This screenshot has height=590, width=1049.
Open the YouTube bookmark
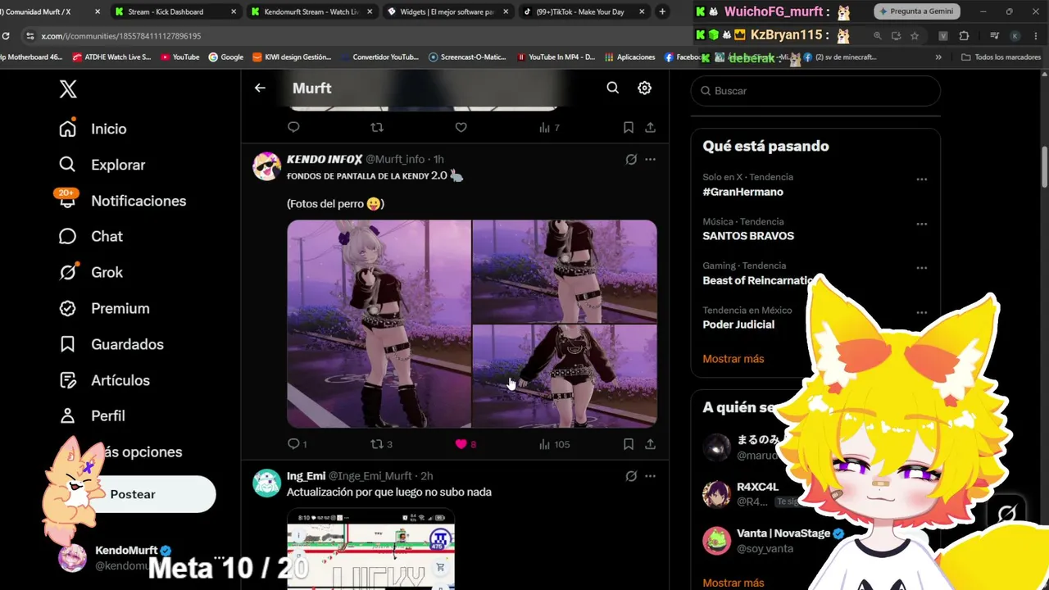[180, 57]
